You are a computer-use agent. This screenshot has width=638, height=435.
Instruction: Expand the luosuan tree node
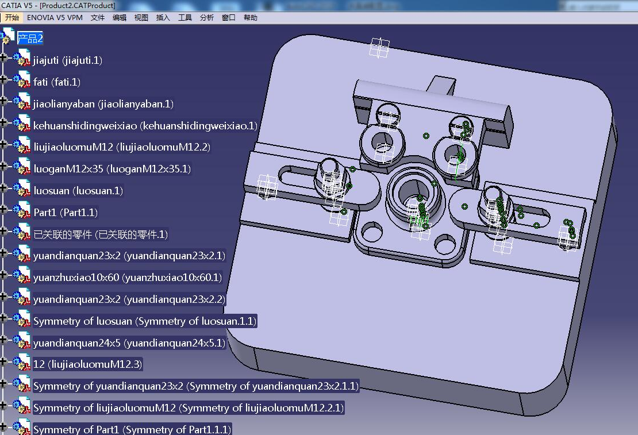point(3,187)
